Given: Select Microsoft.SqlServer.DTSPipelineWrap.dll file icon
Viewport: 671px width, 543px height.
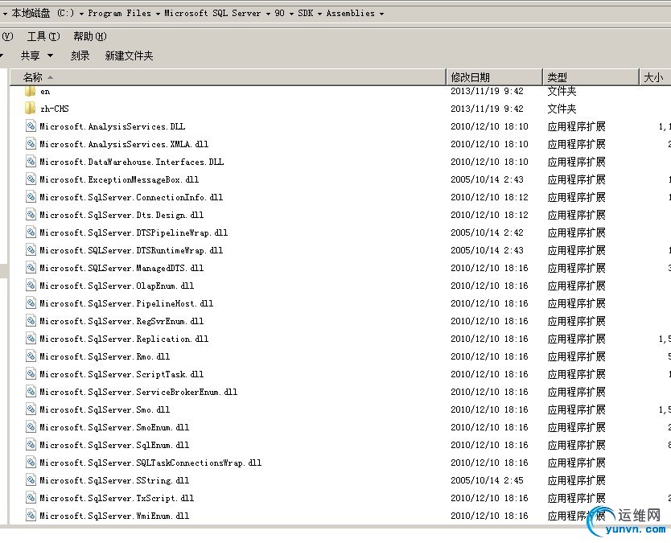Looking at the screenshot, I should click(31, 232).
